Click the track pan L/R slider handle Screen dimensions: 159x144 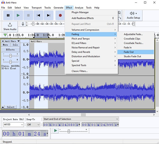[x=10, y=62]
